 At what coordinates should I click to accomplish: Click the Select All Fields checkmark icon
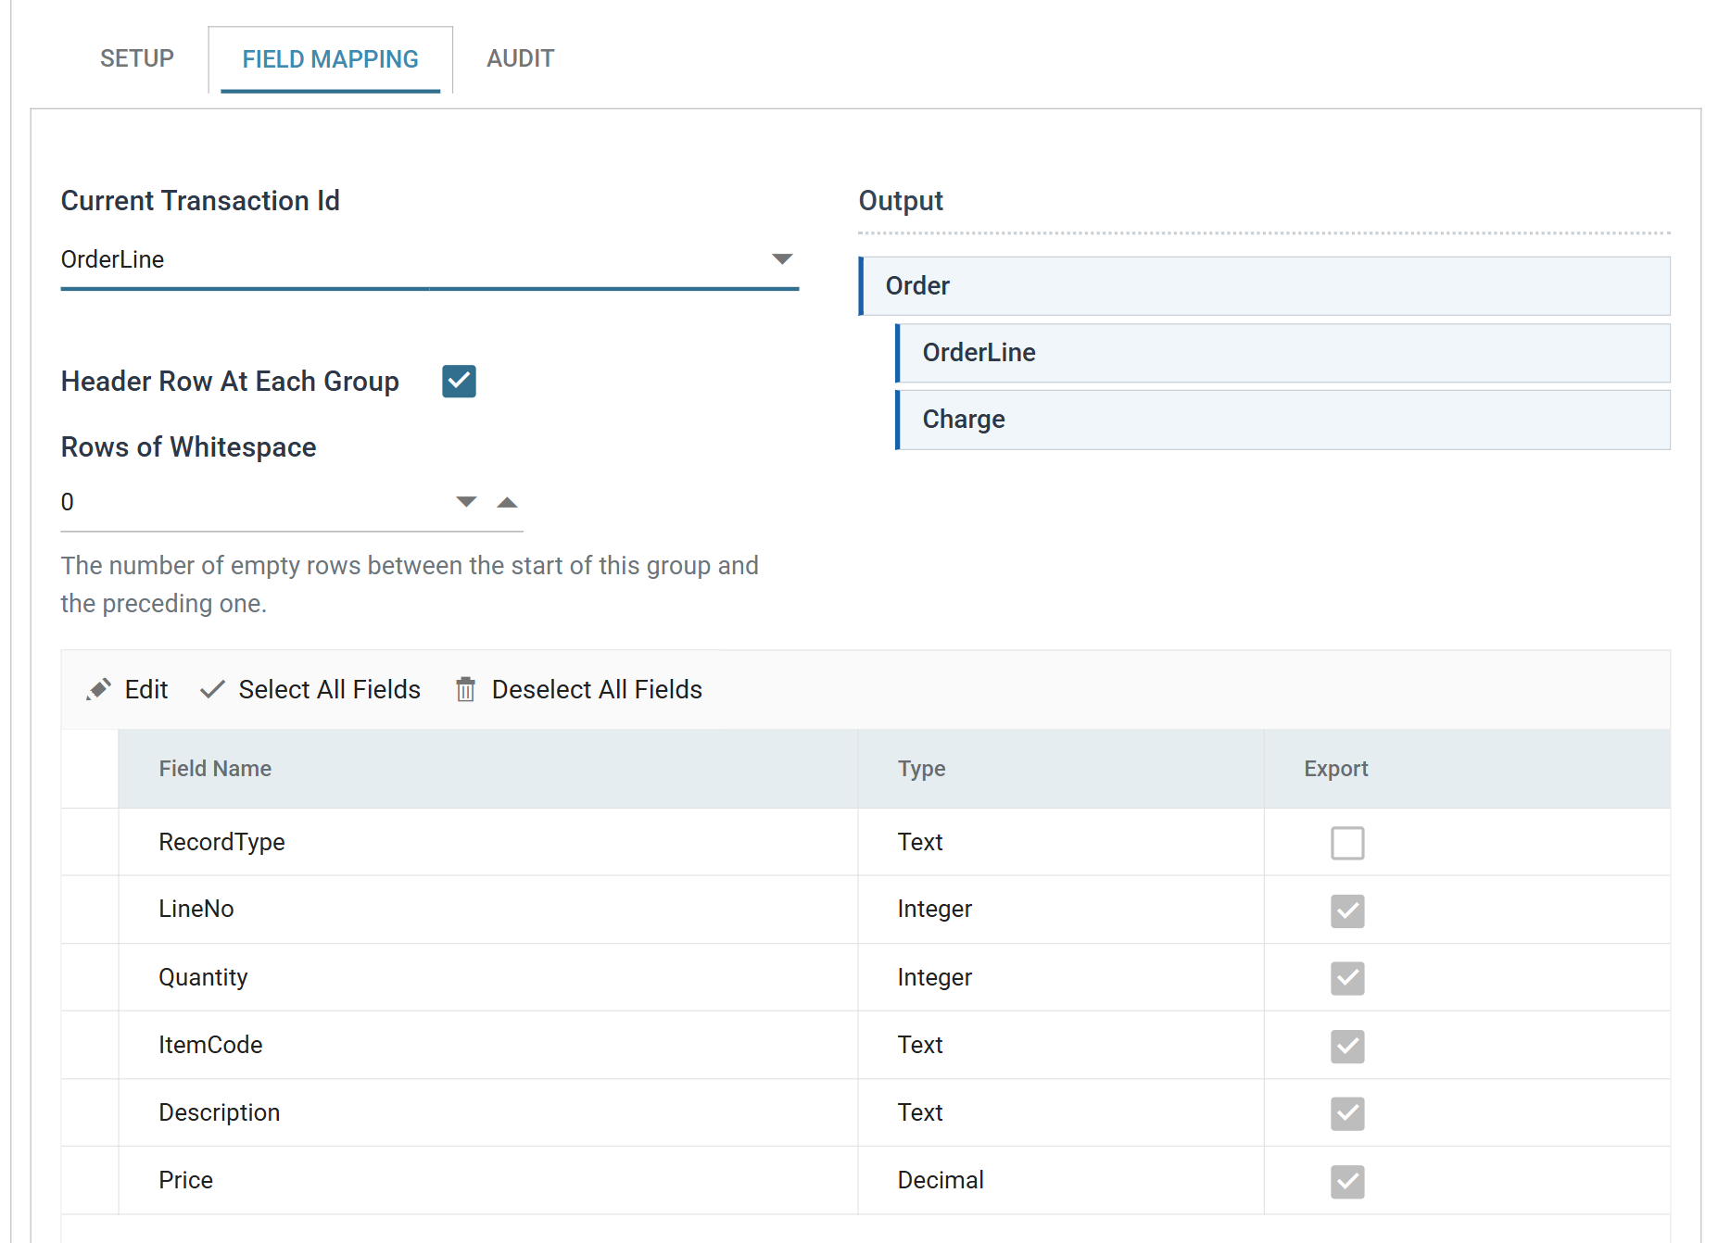[212, 689]
